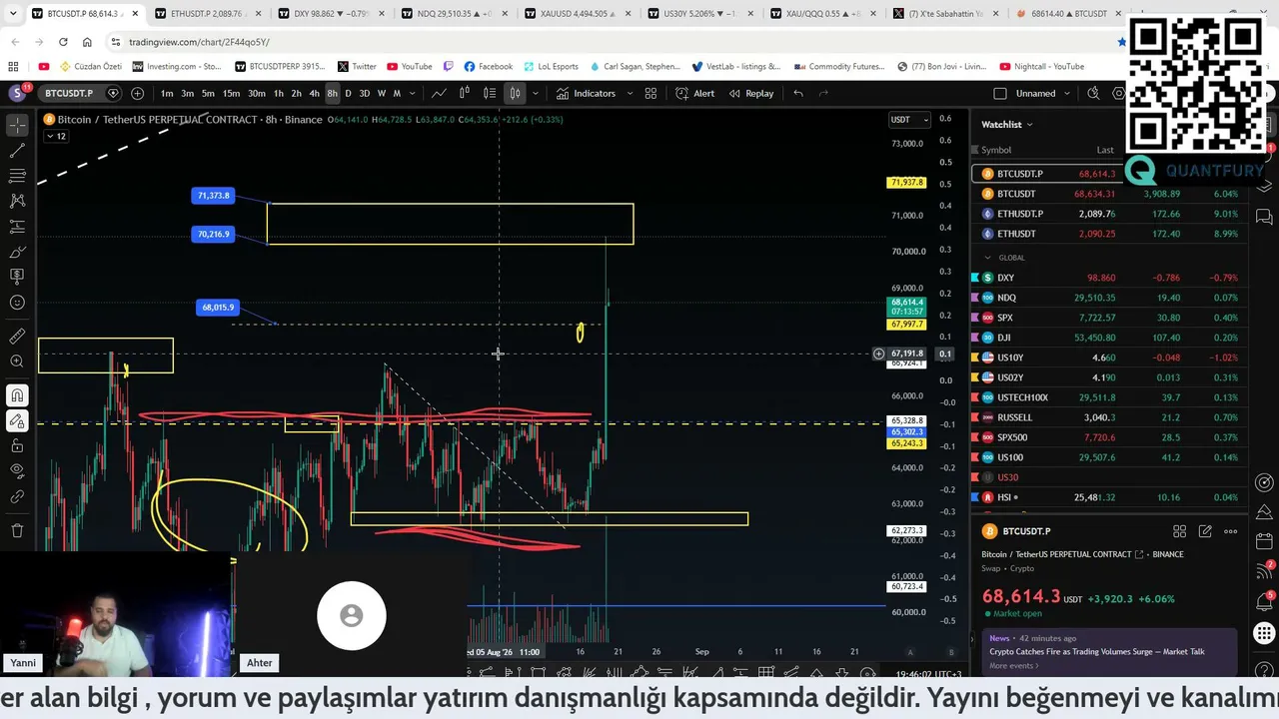The height and width of the screenshot is (719, 1279).
Task: Expand the chart style dropdown arrow
Action: tap(536, 93)
